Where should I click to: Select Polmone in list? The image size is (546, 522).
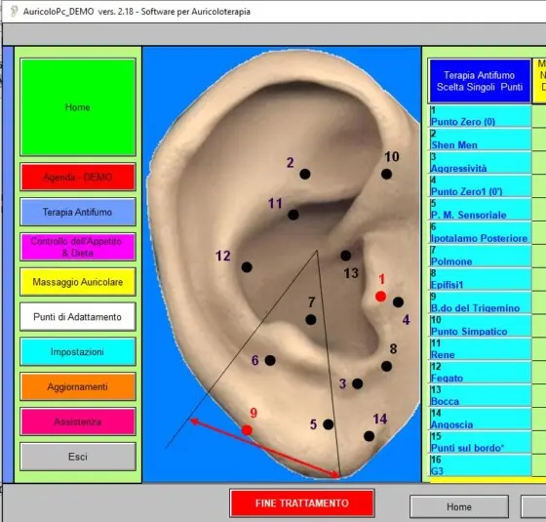coord(480,256)
